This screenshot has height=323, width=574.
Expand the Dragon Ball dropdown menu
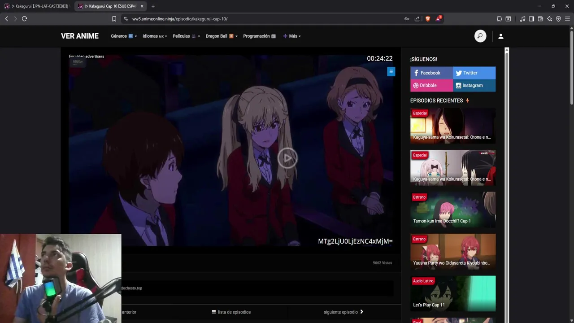(222, 36)
